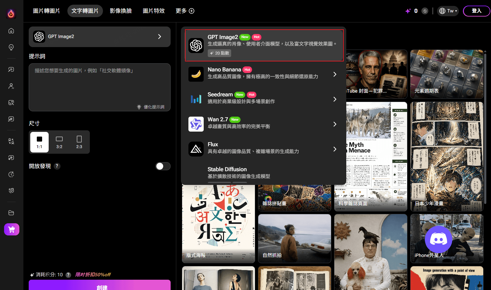Image resolution: width=491 pixels, height=290 pixels.
Task: Click the 消耗积分: 10 text
Action: (x=49, y=275)
